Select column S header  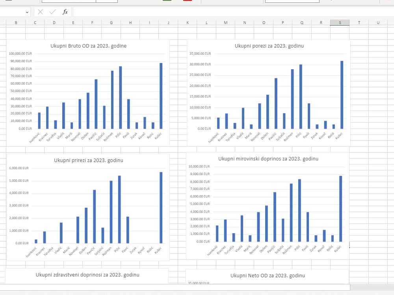(339, 22)
